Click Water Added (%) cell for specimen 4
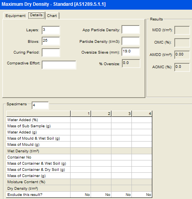This screenshot has width=192, height=199. [x=142, y=120]
